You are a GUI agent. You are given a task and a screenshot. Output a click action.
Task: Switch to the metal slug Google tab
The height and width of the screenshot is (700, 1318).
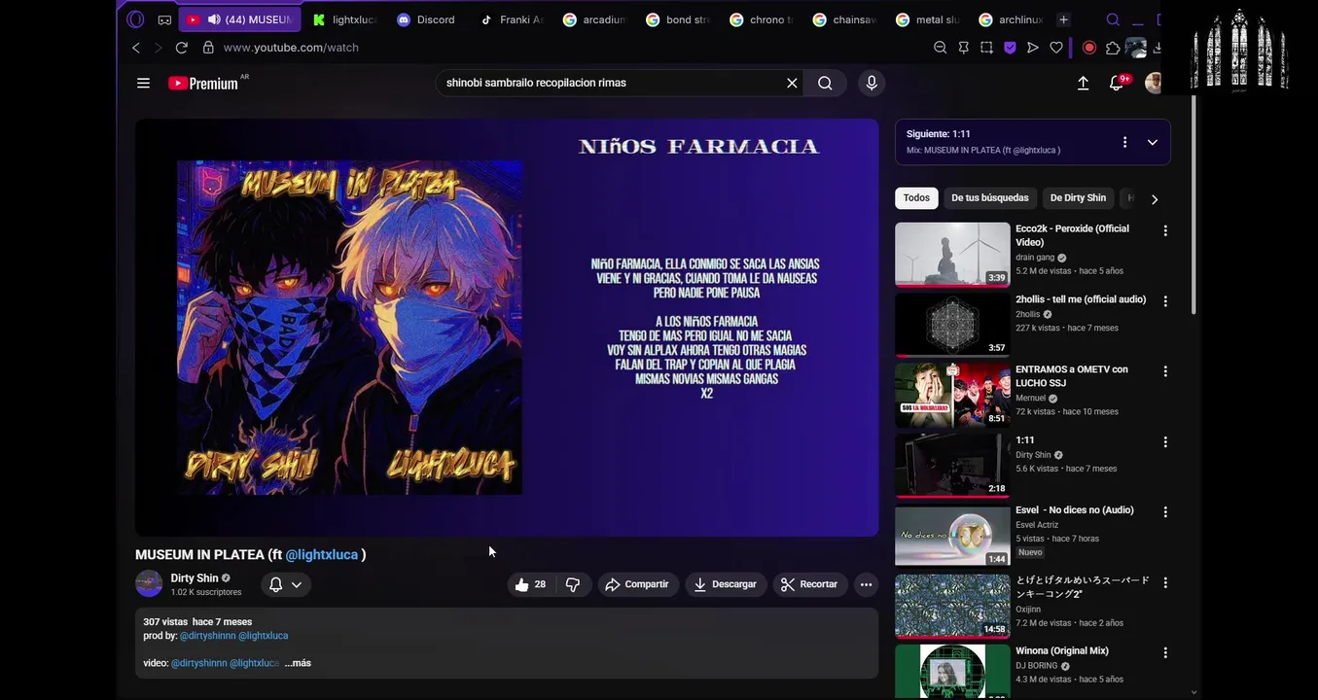pos(930,19)
